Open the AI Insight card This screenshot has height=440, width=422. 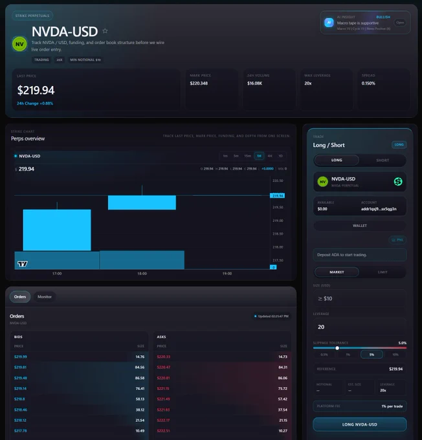400,23
